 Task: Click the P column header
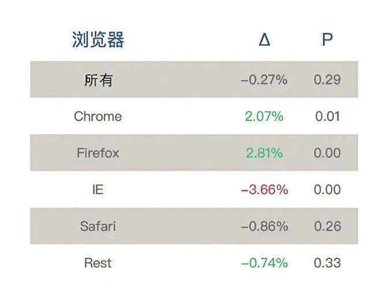tap(327, 40)
